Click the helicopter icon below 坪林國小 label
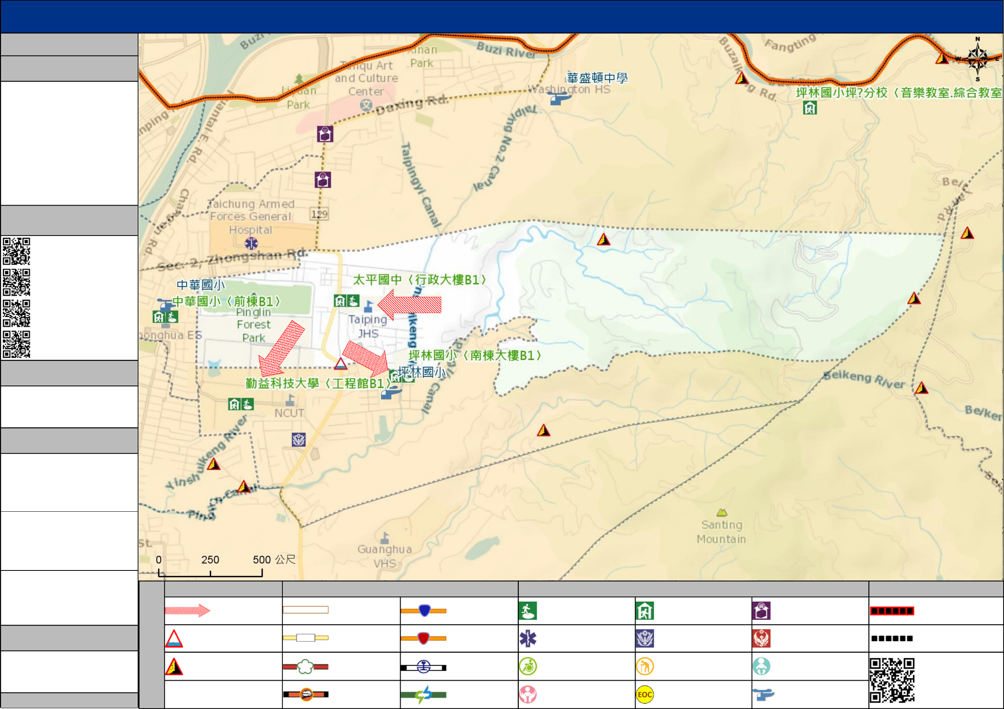This screenshot has width=1004, height=709. (x=391, y=392)
